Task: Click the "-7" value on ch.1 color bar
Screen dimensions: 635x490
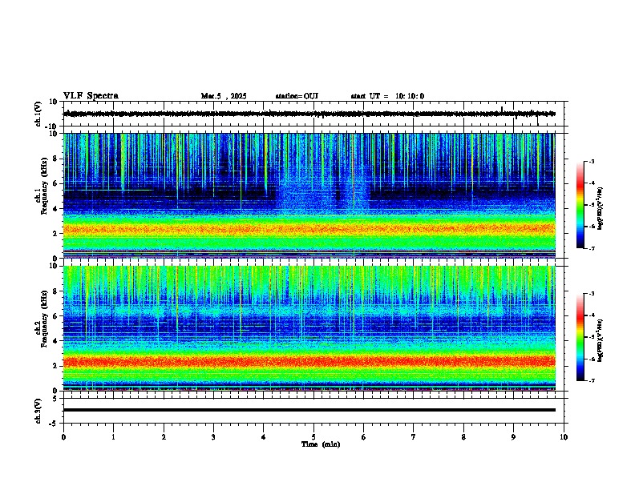Action: [592, 248]
